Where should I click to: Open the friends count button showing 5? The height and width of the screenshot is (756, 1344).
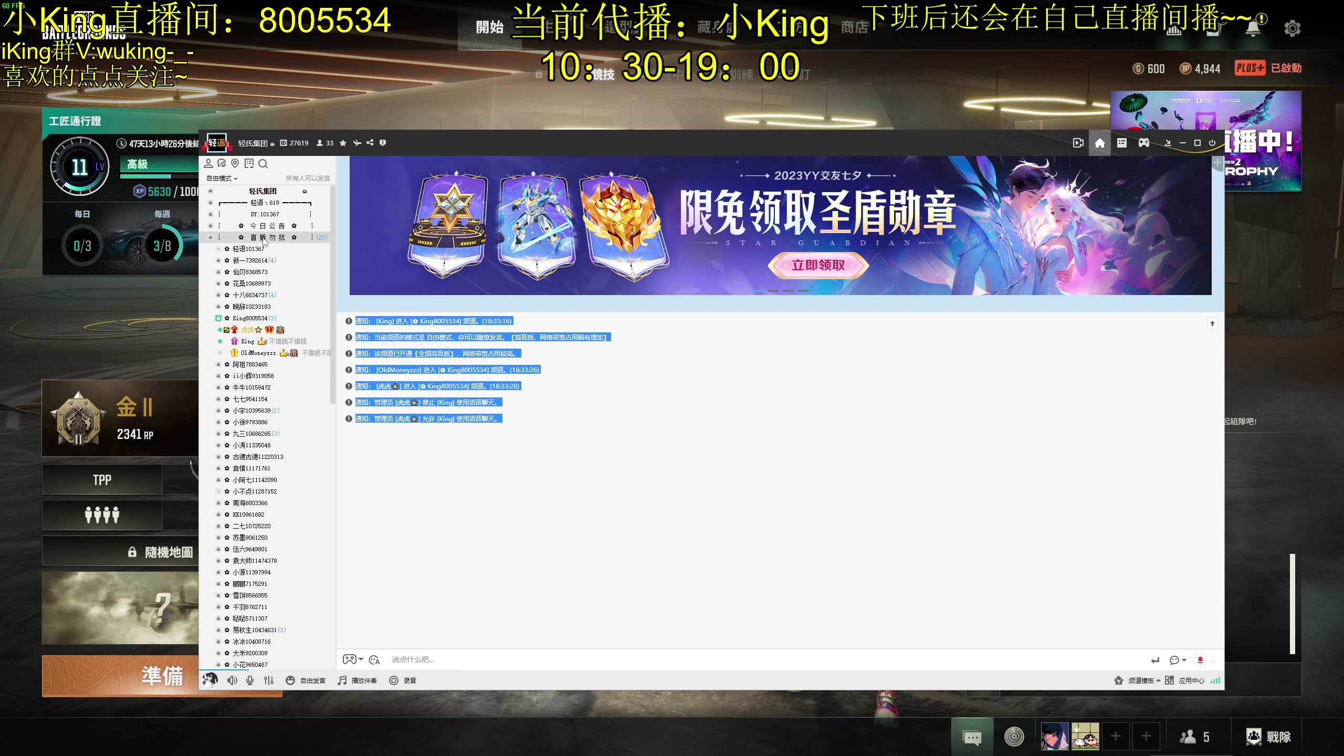1195,737
